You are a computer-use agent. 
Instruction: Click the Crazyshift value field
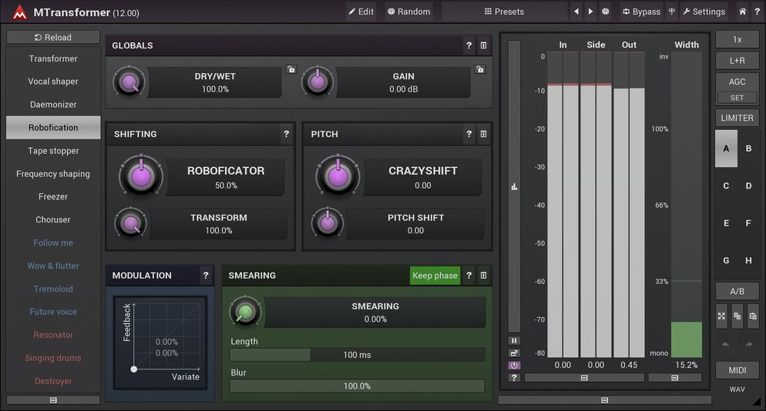[x=422, y=177]
